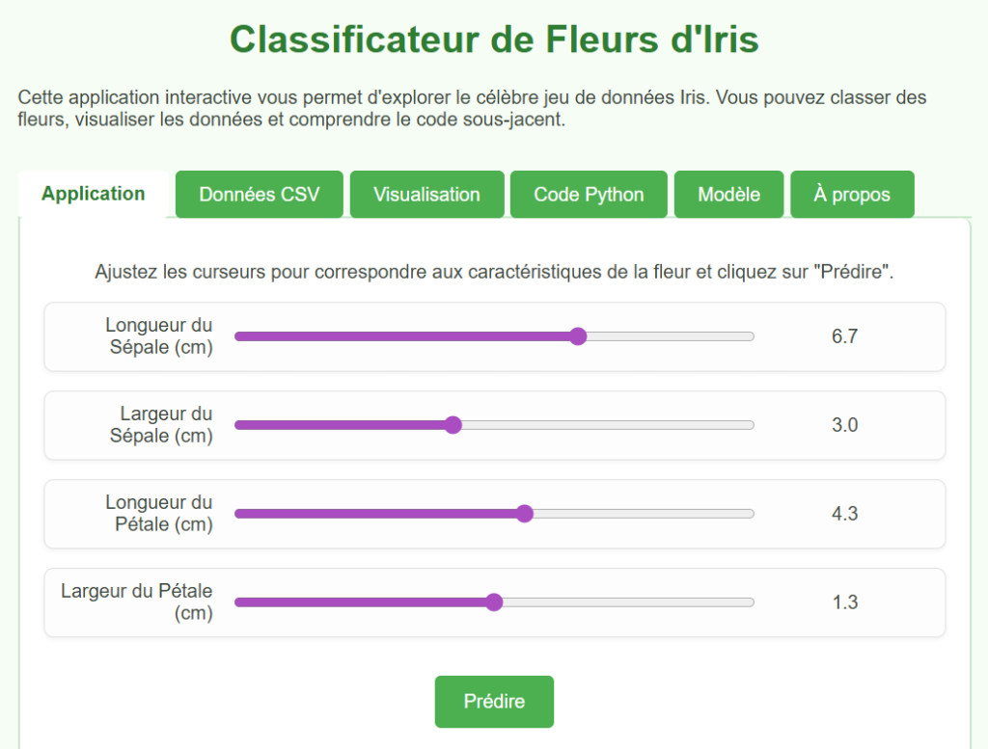The height and width of the screenshot is (749, 988).
Task: Click the Longueur du Pétale slider handle
Action: (x=524, y=514)
